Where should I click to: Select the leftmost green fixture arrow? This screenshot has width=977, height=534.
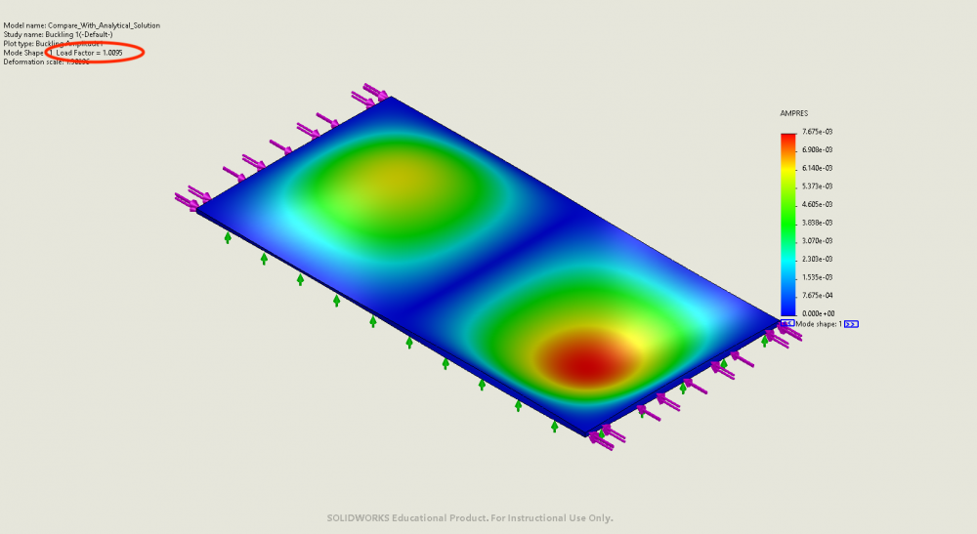(x=228, y=236)
